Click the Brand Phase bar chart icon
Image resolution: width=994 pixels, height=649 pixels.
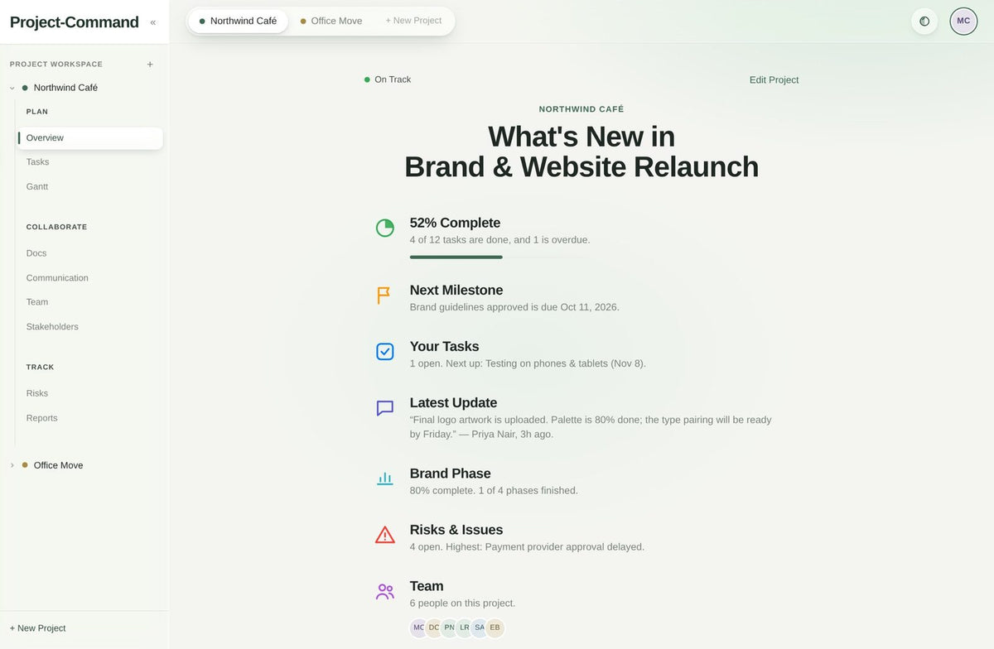tap(385, 478)
